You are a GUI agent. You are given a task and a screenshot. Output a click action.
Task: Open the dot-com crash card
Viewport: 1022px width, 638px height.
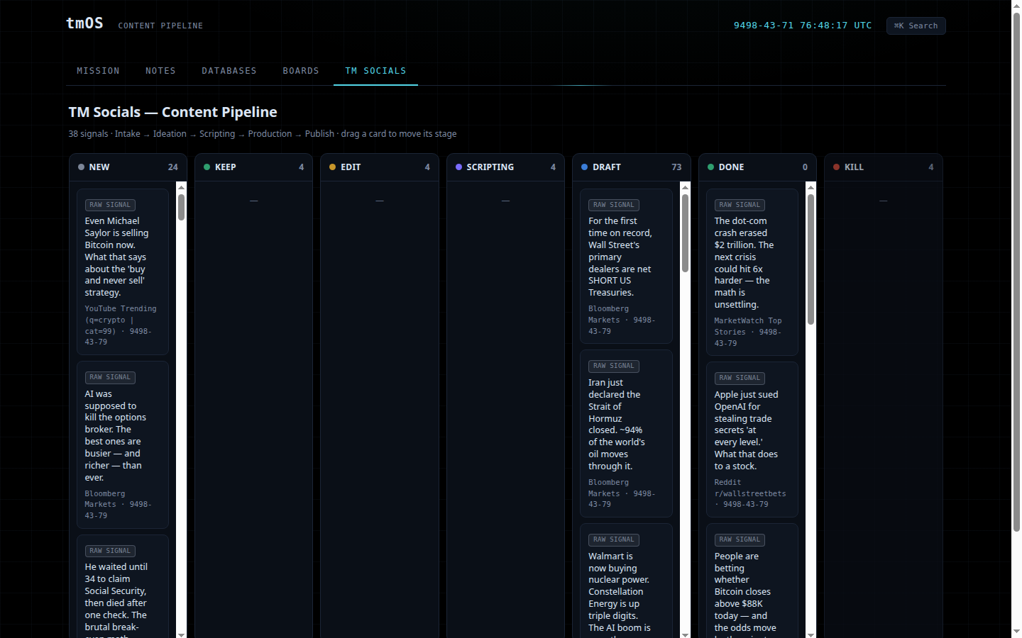pyautogui.click(x=752, y=272)
